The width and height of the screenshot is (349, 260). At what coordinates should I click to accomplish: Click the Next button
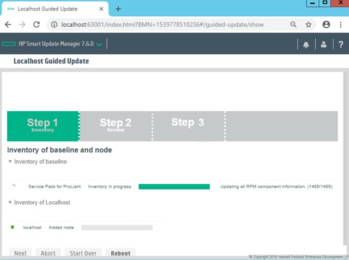pyautogui.click(x=20, y=253)
